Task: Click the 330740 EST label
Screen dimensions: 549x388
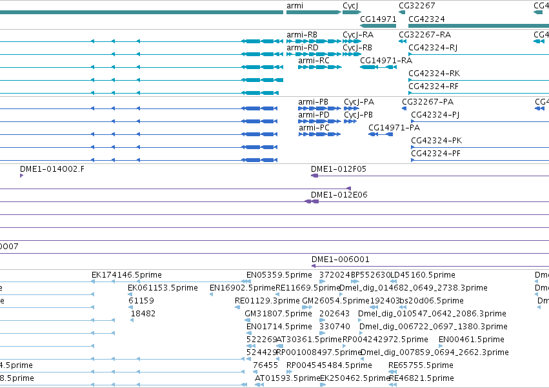Action: coord(334,327)
